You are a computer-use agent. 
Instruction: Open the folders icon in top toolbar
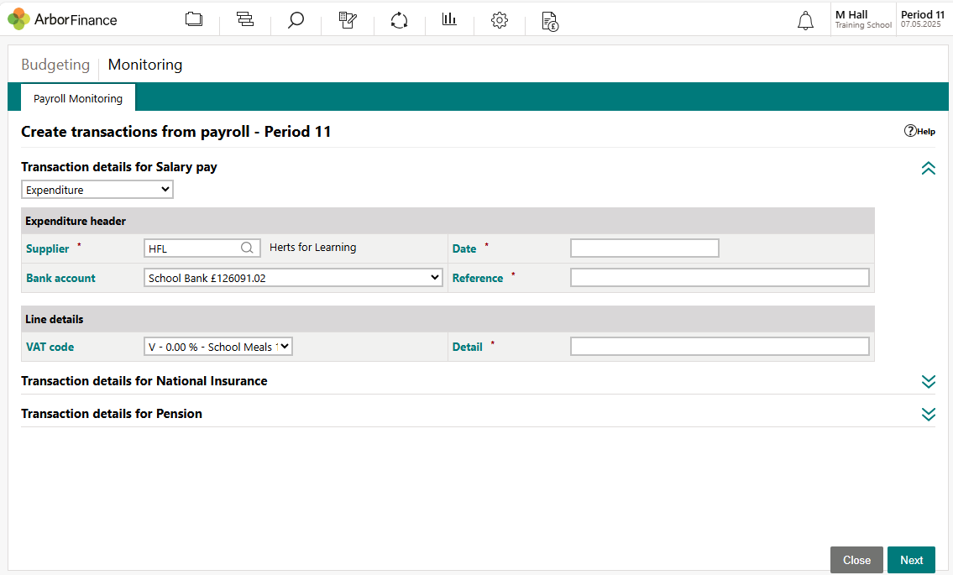pyautogui.click(x=194, y=20)
